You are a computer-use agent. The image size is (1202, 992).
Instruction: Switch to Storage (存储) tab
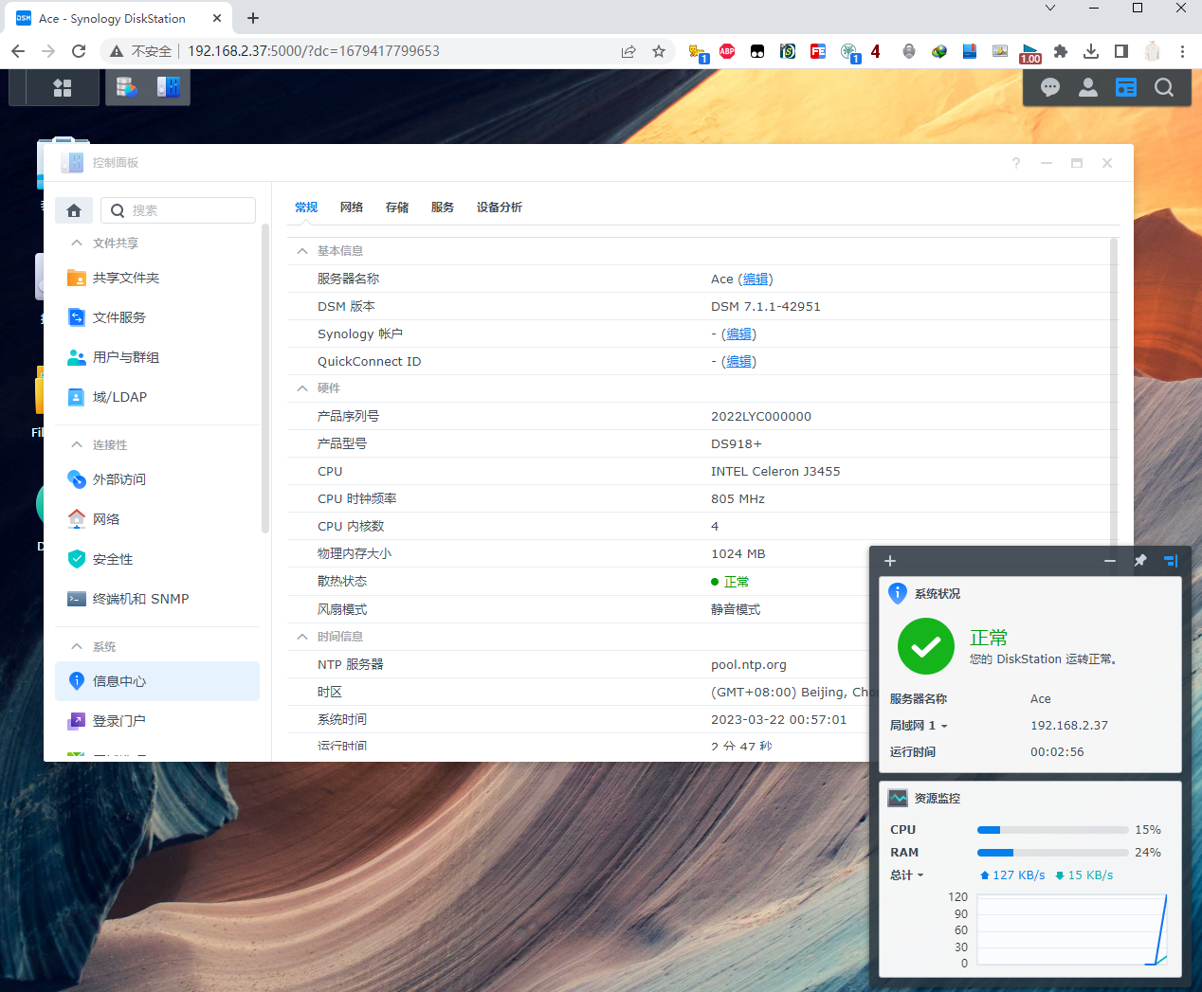[x=397, y=207]
